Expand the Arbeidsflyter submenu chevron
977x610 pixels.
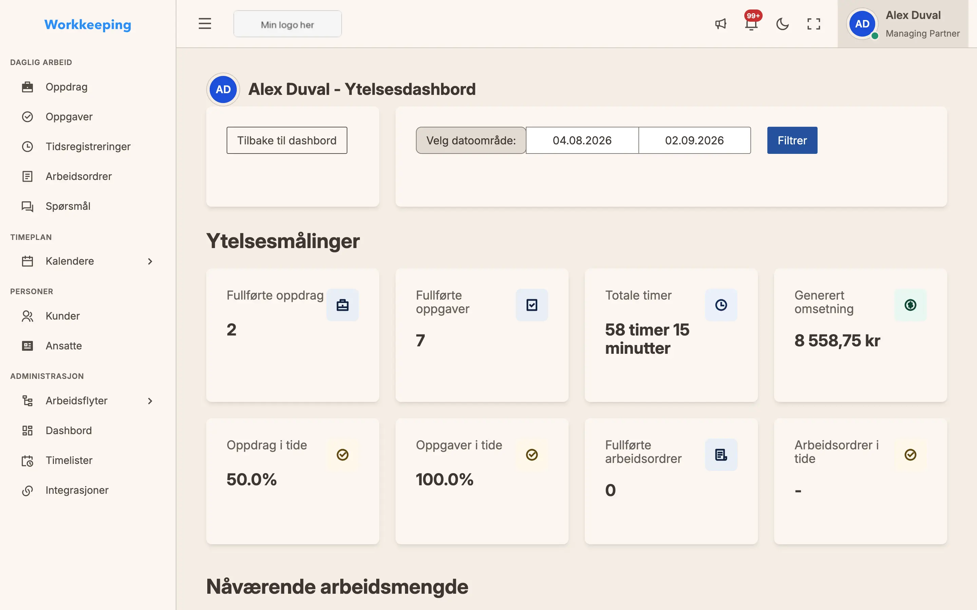click(150, 401)
